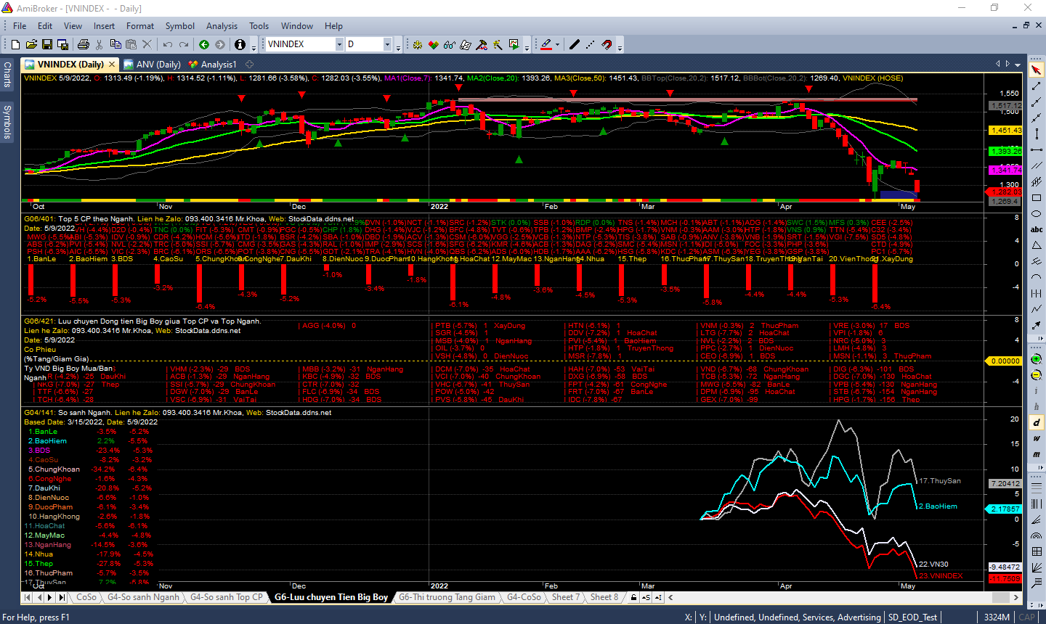Select the rectangle drawing tool
Screen dimensions: 1046x624
pyautogui.click(x=1037, y=197)
